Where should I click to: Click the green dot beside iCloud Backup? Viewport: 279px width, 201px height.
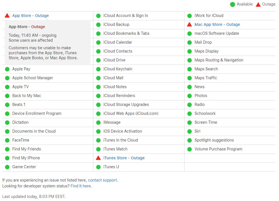coord(98,25)
